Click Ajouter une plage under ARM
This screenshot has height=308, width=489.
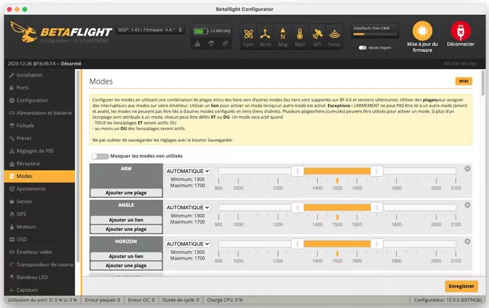126,193
